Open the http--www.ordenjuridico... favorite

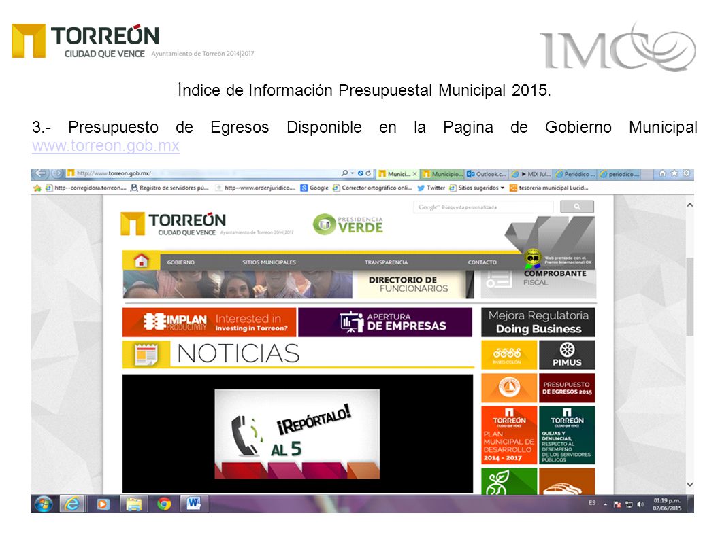coord(256,188)
